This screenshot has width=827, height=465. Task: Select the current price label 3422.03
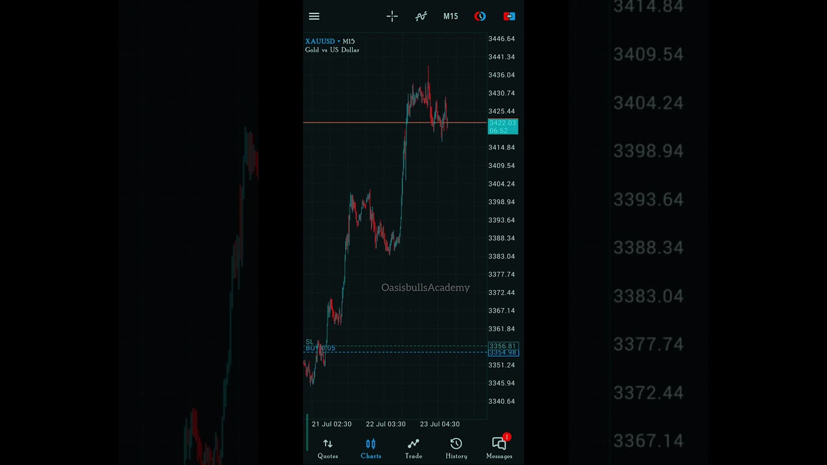click(503, 127)
